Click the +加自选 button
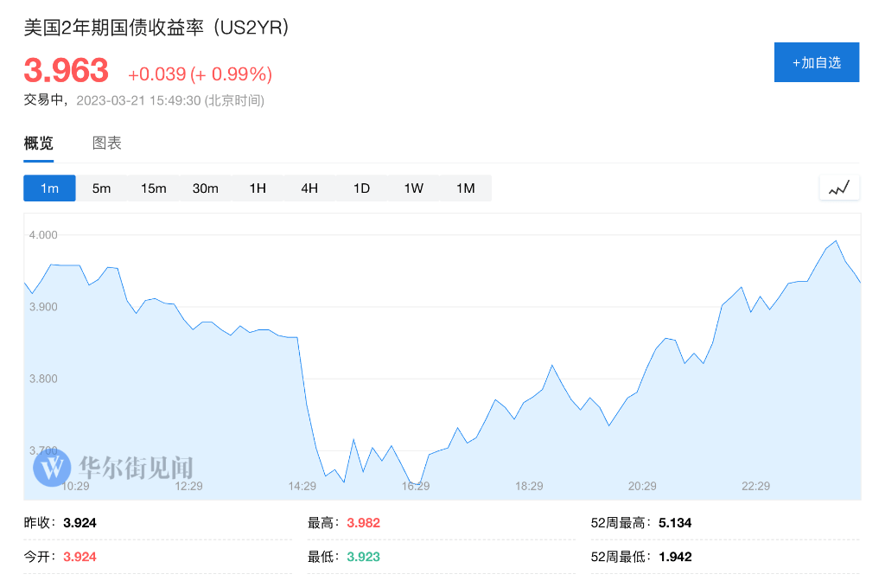The image size is (885, 587). (816, 61)
